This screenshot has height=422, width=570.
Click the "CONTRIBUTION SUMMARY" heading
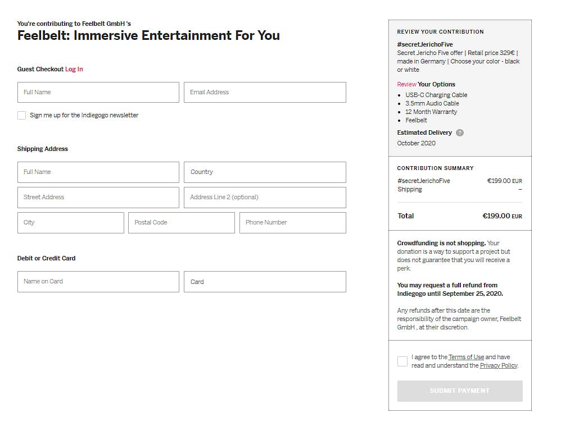pos(435,168)
